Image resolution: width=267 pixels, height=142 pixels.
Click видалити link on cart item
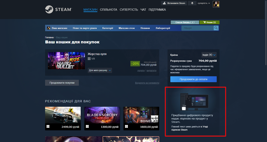pos(151,71)
